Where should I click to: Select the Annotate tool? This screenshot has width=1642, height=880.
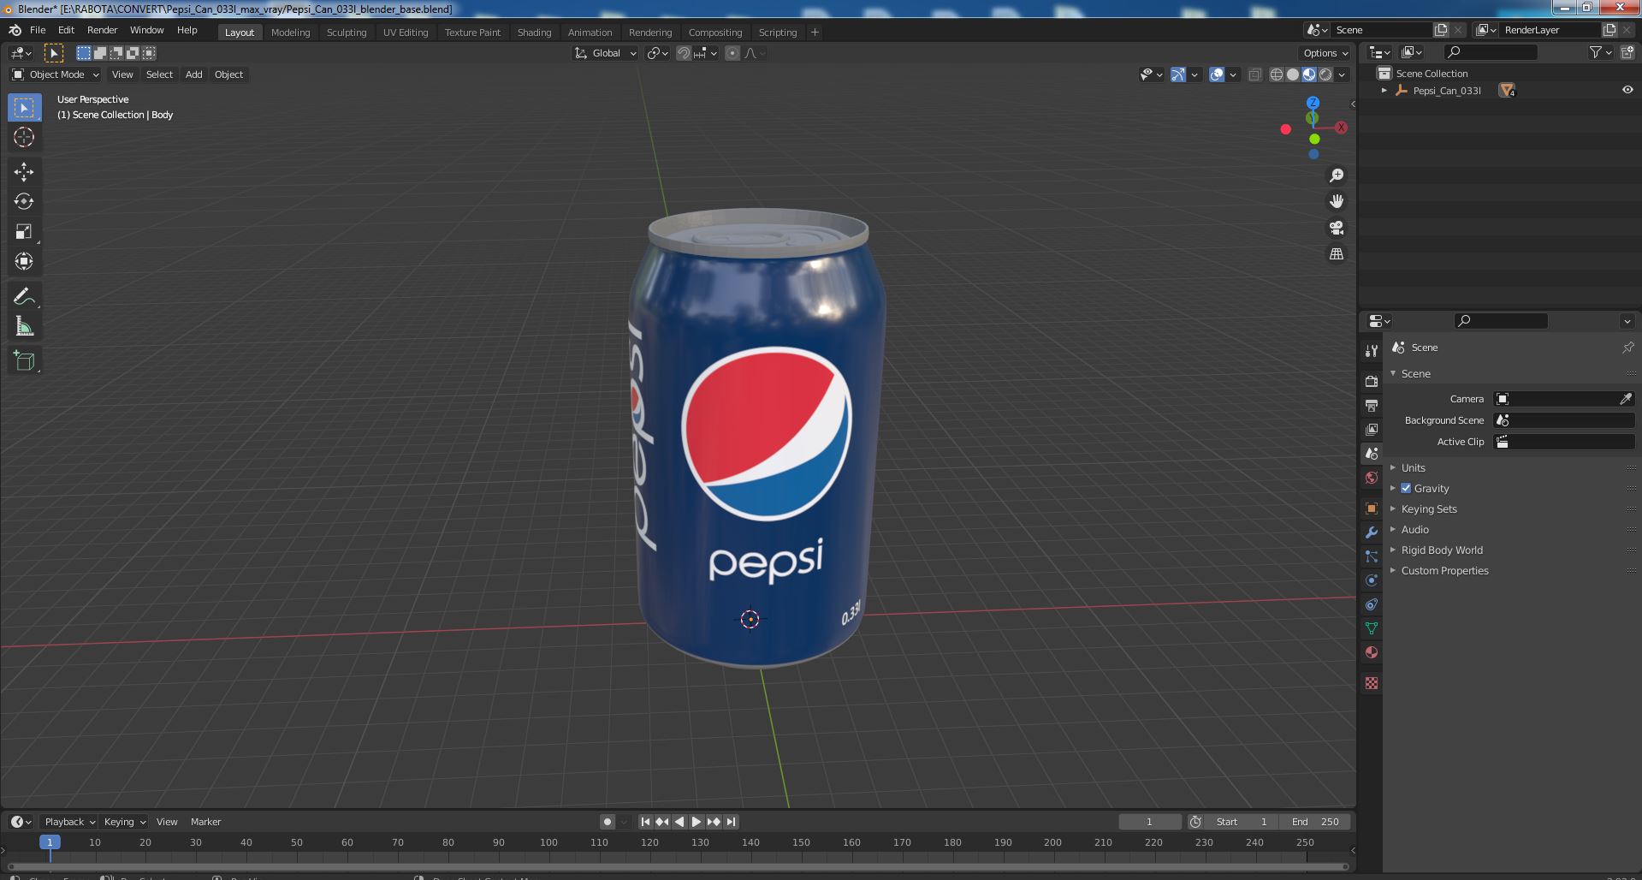(x=24, y=297)
